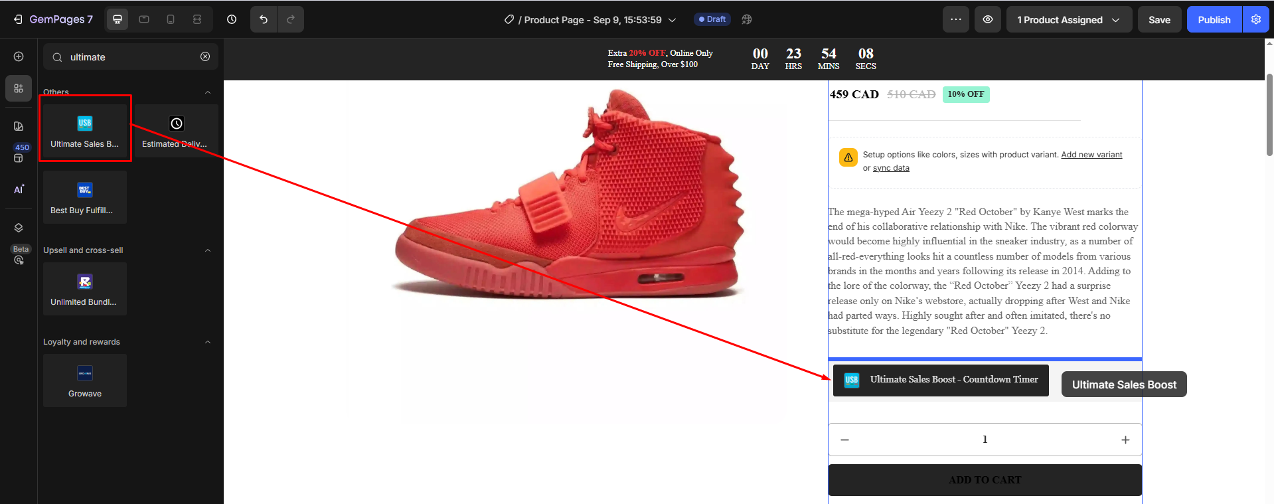Switch to desktop device view

[118, 19]
